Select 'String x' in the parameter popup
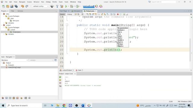 tap(120, 44)
